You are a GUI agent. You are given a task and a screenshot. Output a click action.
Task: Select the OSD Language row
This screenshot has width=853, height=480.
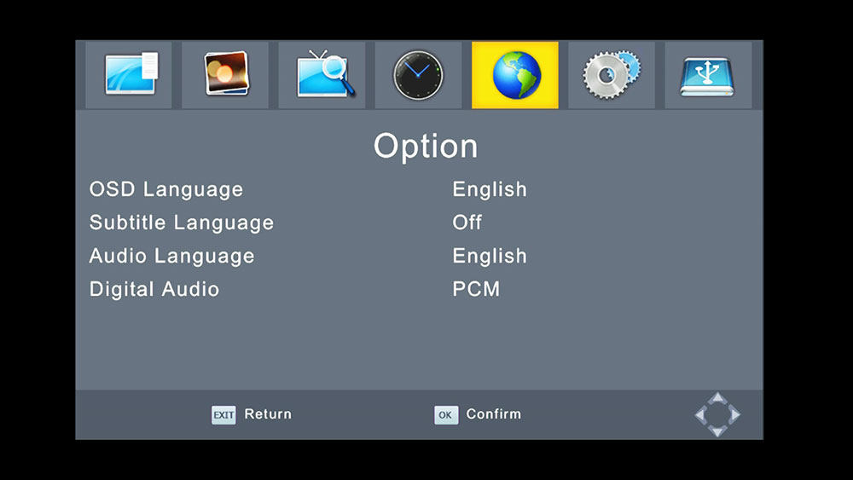coord(419,189)
